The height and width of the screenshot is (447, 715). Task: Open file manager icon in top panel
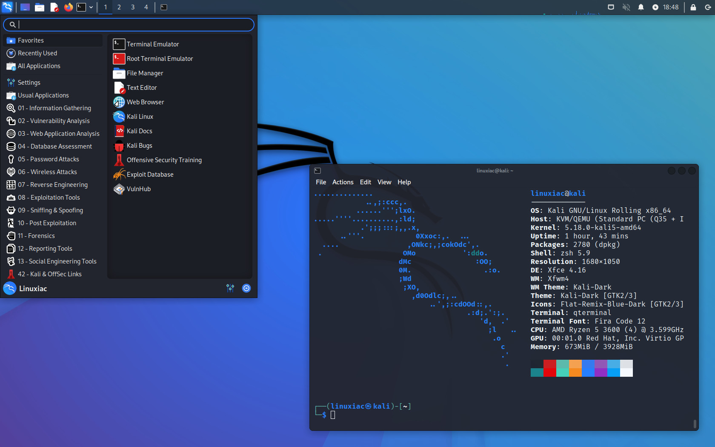click(x=40, y=7)
